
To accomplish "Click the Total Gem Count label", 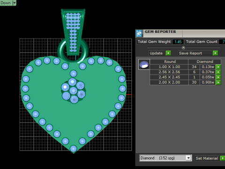I will [202, 42].
